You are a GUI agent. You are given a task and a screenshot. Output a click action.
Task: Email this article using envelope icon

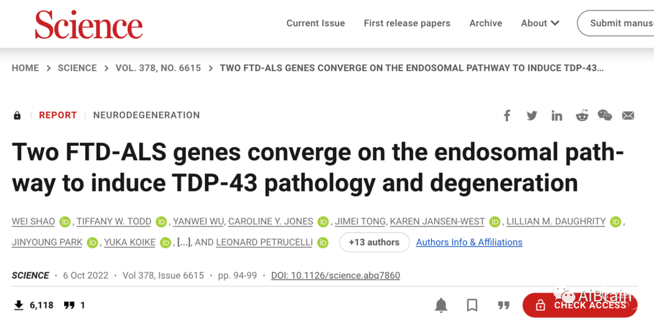628,116
